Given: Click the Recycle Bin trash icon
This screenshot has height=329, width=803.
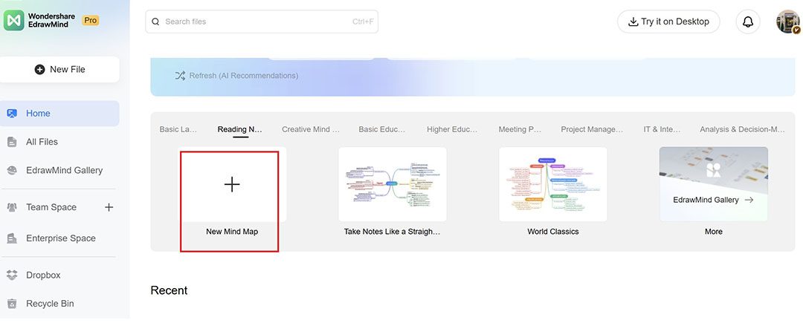Looking at the screenshot, I should [13, 304].
